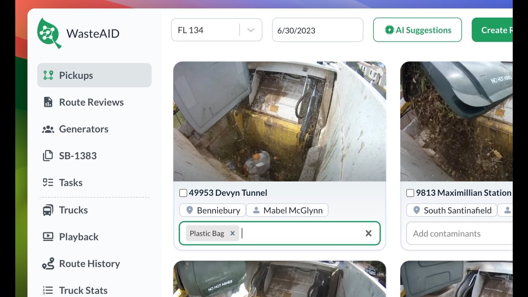Open the 9813 Maximillian Station pickup photo

click(x=457, y=121)
